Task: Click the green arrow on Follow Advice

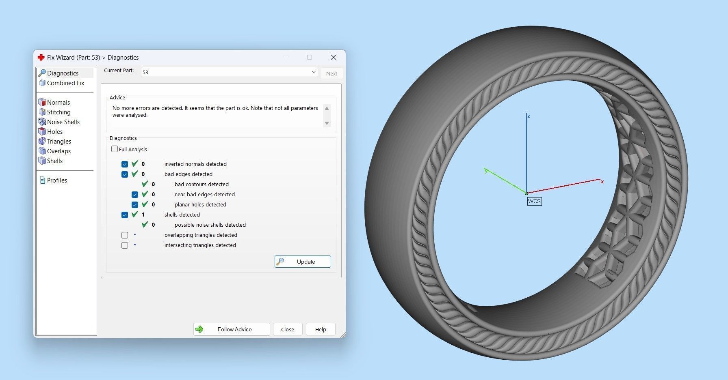Action: click(x=199, y=329)
